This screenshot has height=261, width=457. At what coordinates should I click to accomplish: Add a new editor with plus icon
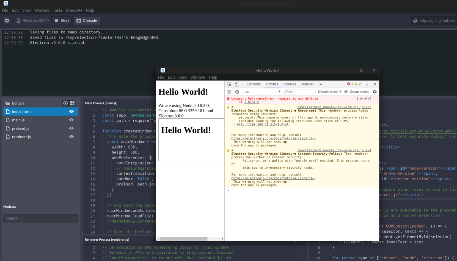65,103
